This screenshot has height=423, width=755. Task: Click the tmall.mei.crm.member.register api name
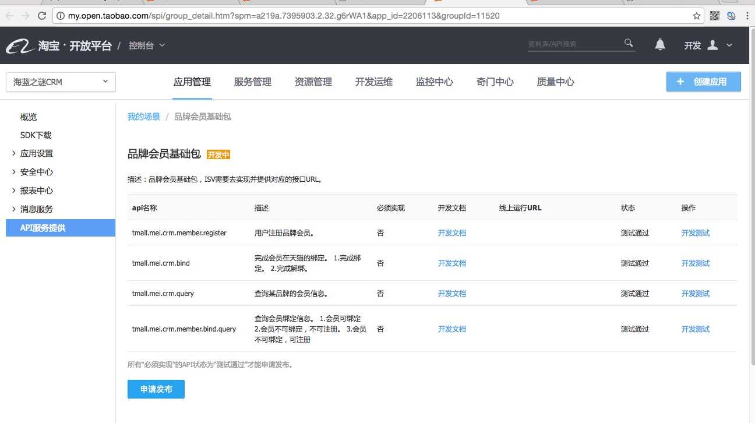179,233
